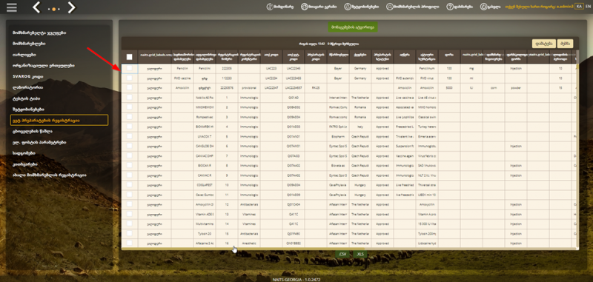This screenshot has height=282, width=593.
Task: Tick the checkbox for the Nobilis AE row
Action: point(129,98)
